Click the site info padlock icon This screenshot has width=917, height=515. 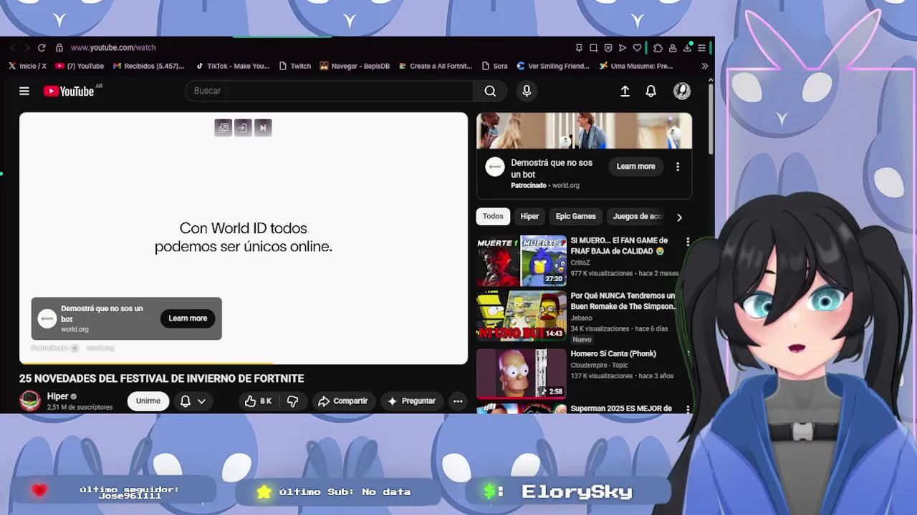[x=59, y=48]
